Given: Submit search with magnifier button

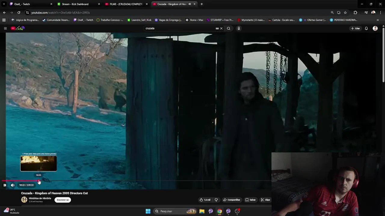Looking at the screenshot, I should (x=229, y=28).
